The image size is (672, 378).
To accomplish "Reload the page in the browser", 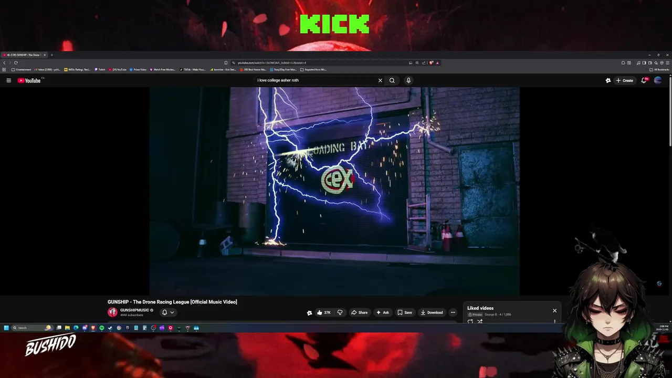I will tap(16, 63).
